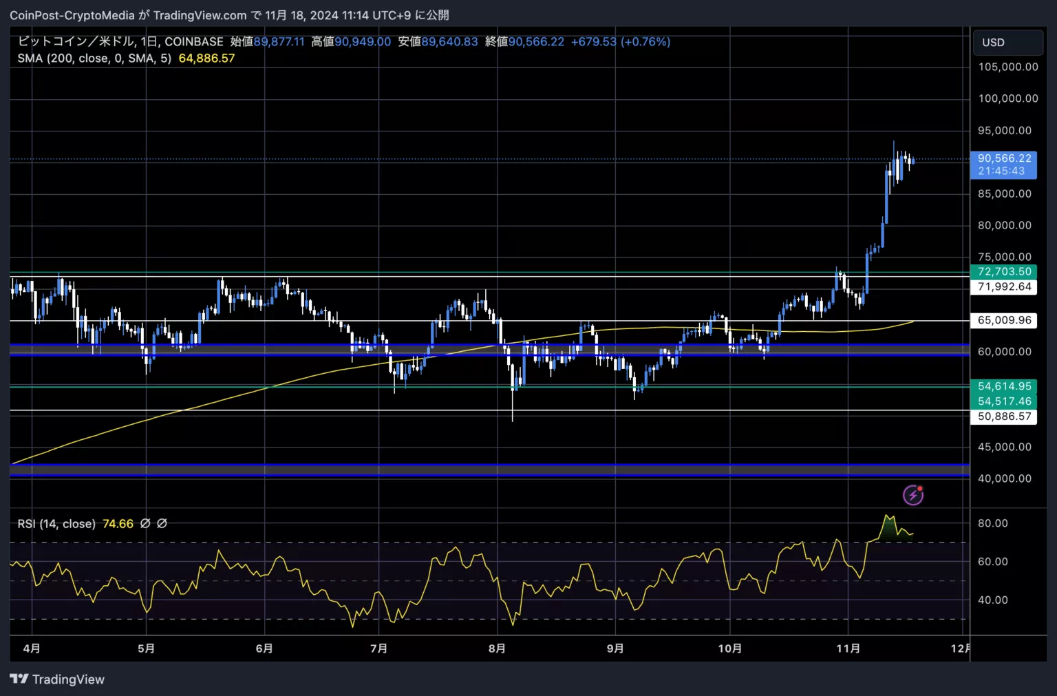Click the RSI scale 60.00 label
Screen dimensions: 1057x696
(993, 562)
